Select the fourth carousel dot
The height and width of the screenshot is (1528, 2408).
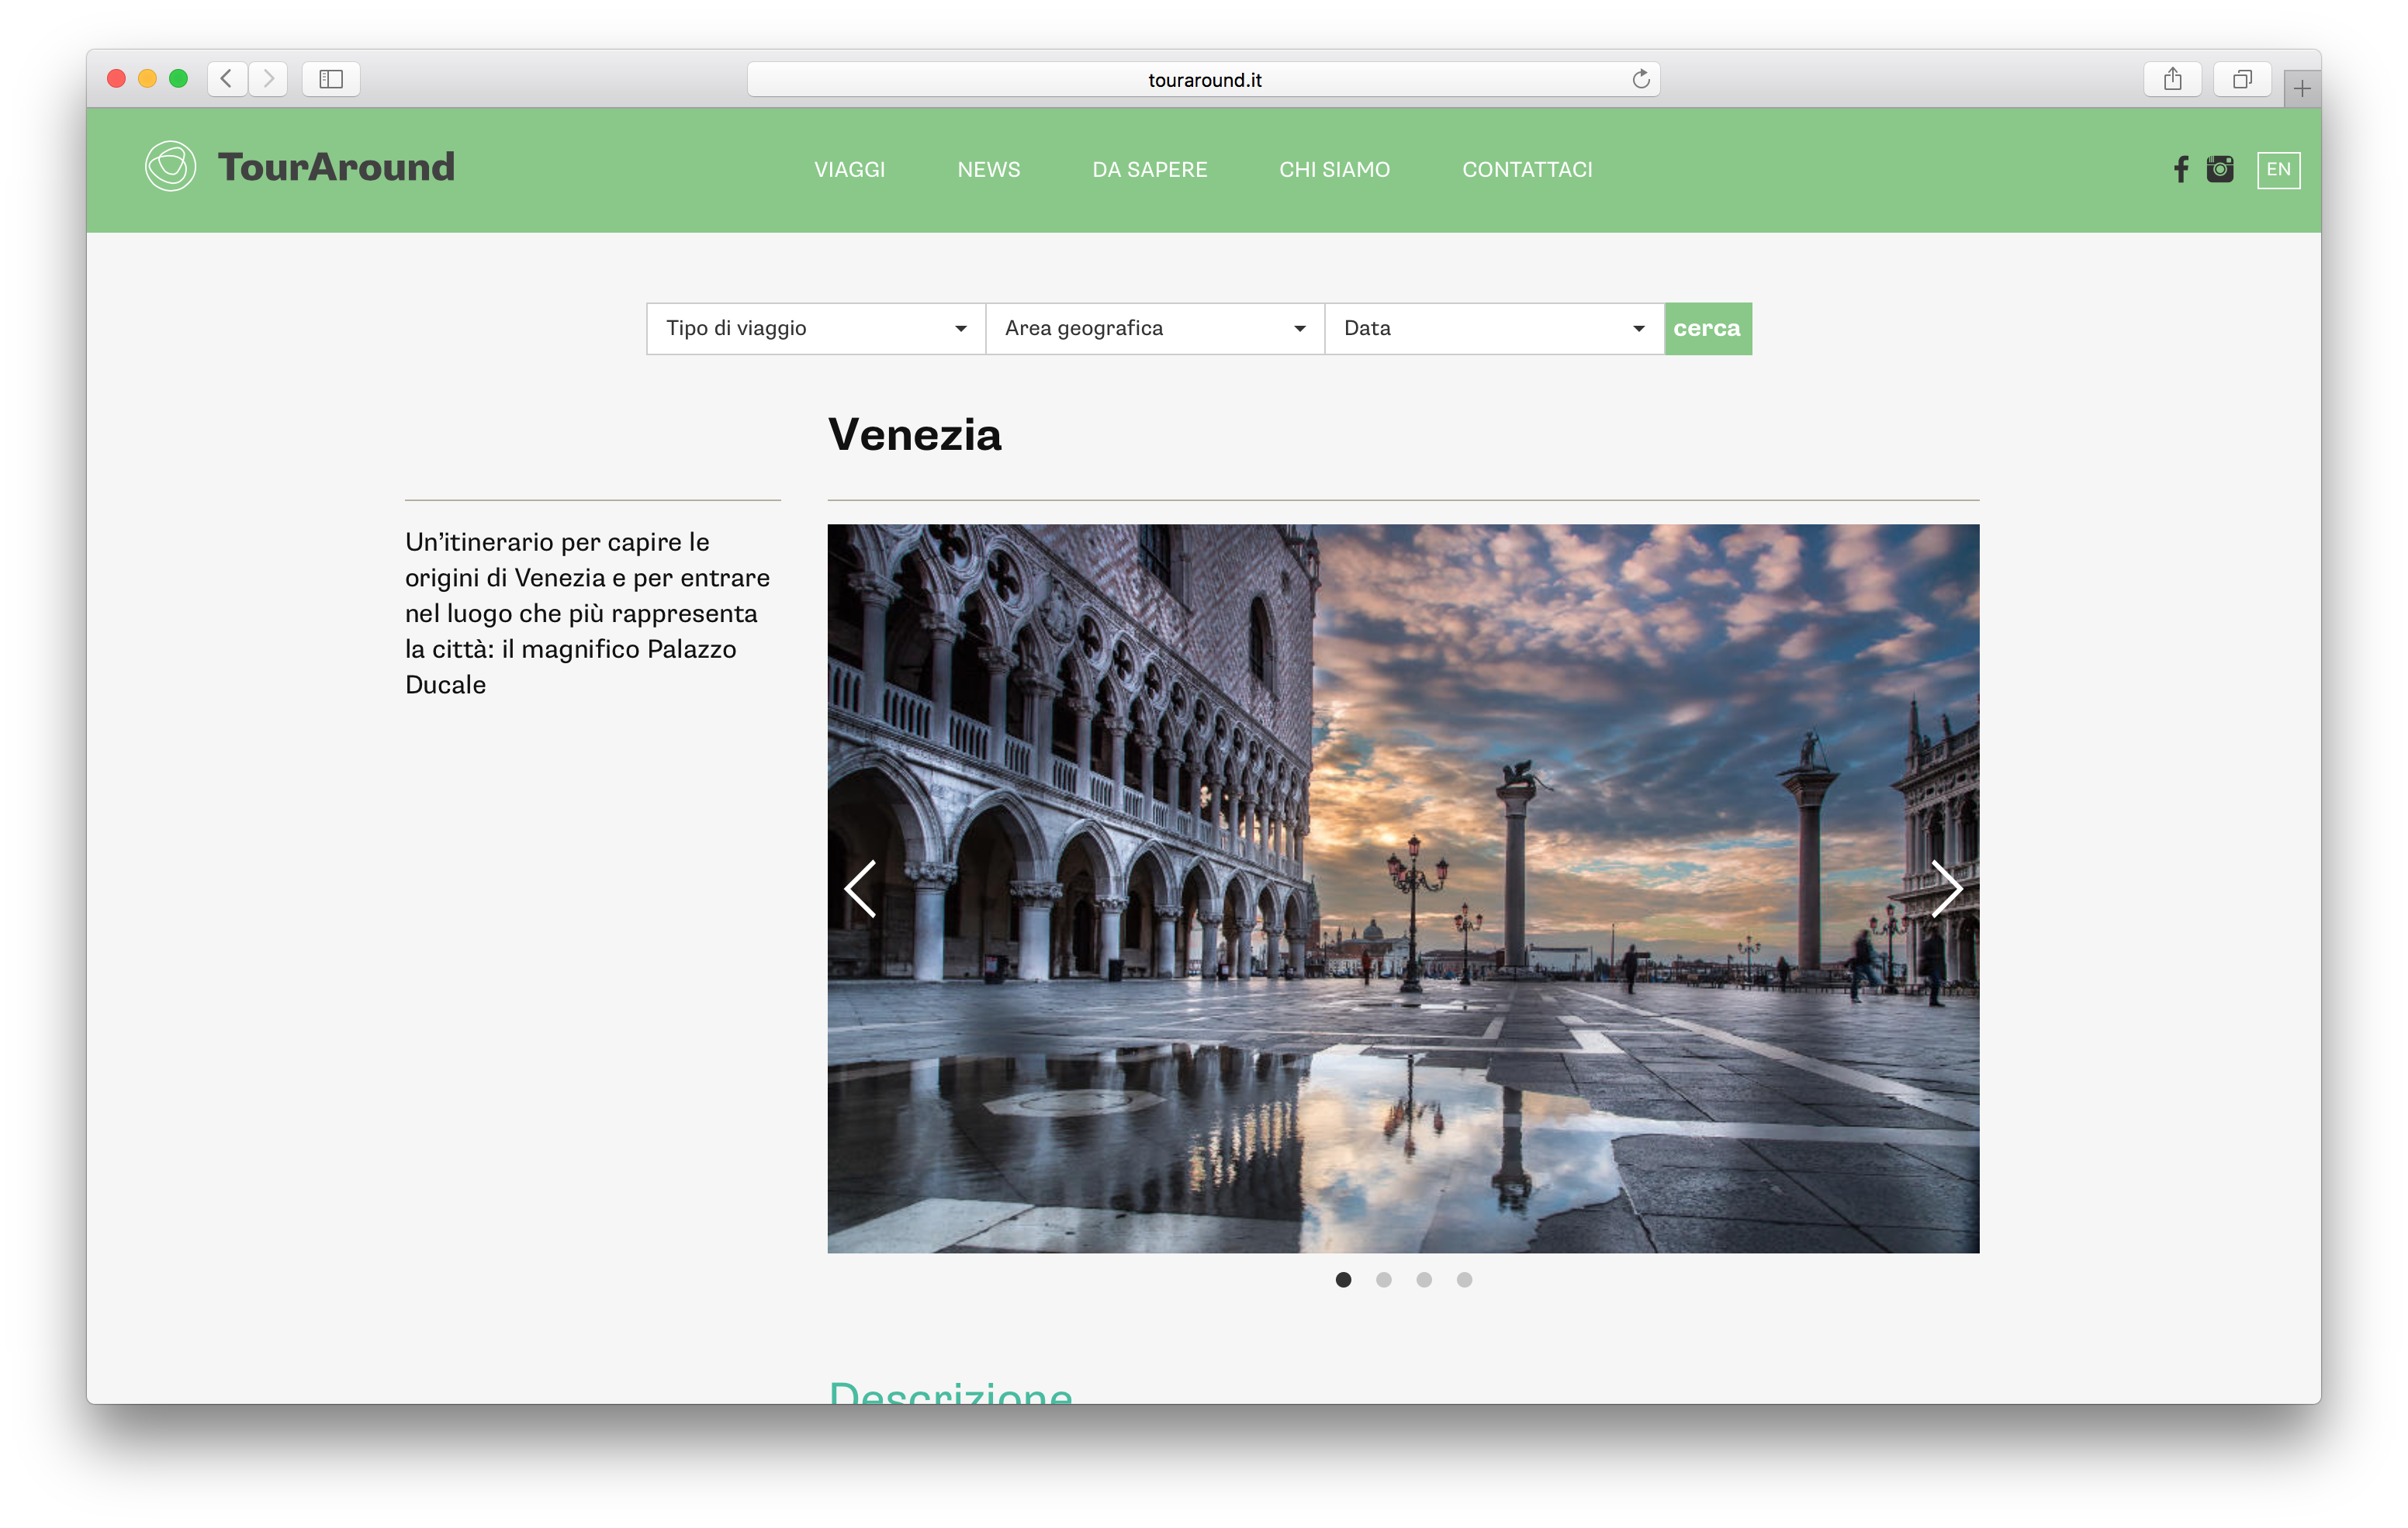1464,1279
